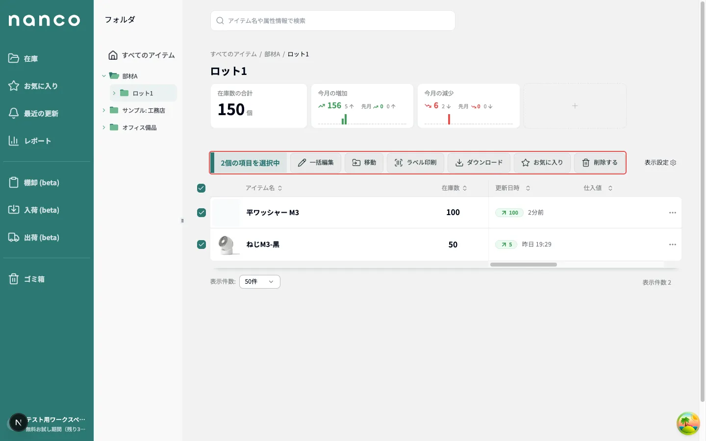Click the horizontal table scrollbar
The width and height of the screenshot is (706, 441).
pyautogui.click(x=524, y=265)
